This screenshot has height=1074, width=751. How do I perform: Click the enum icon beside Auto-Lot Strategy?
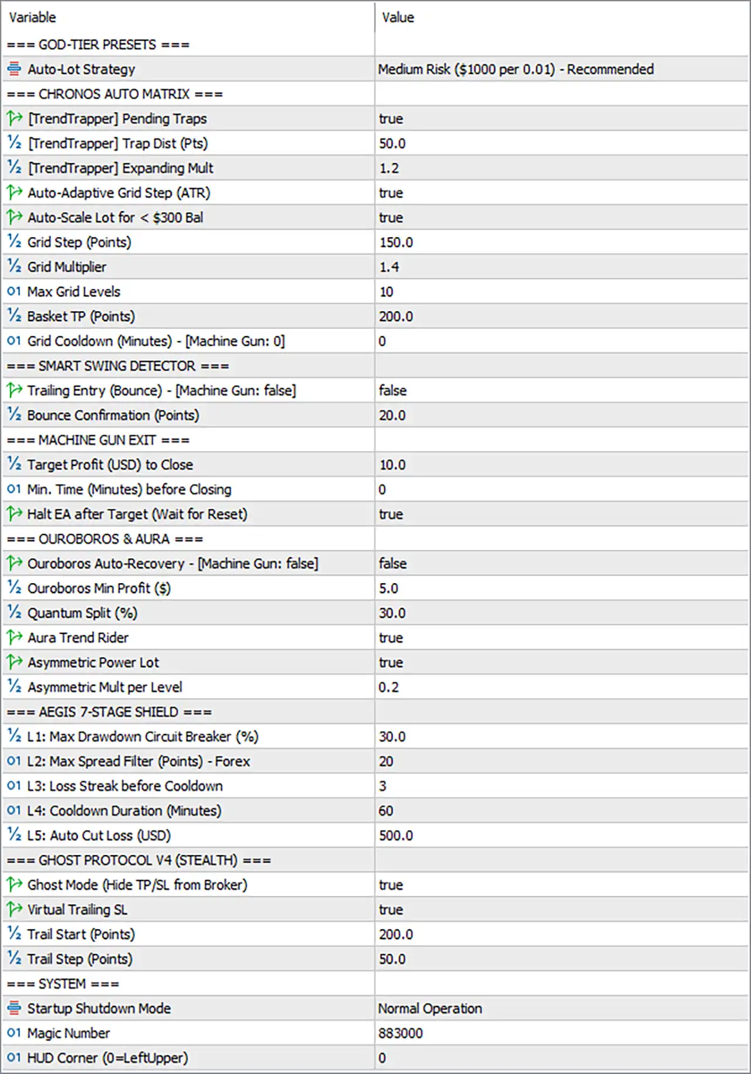point(14,69)
